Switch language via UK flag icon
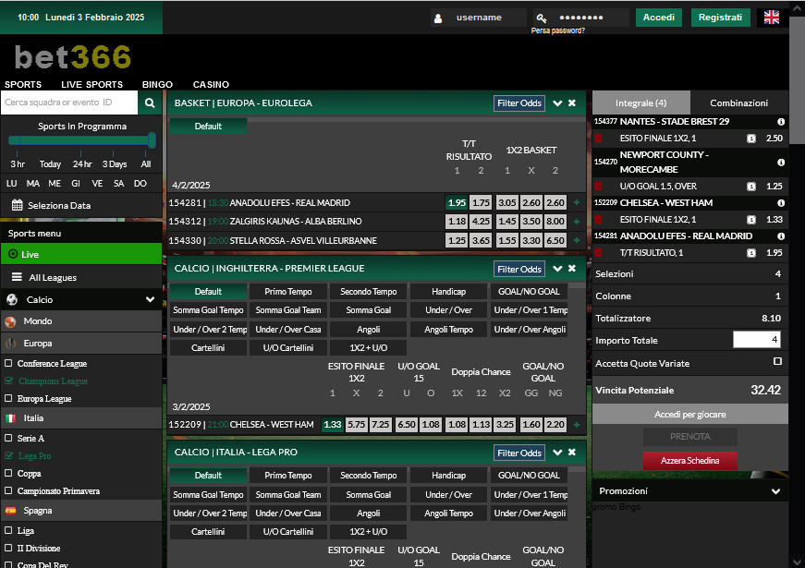 (771, 18)
